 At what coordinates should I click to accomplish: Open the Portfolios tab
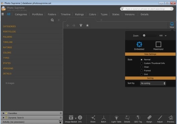point(37,14)
